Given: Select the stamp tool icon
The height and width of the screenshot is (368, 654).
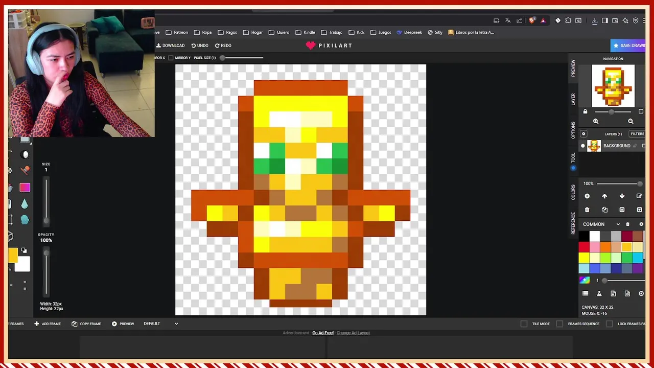Looking at the screenshot, I should click(25, 171).
